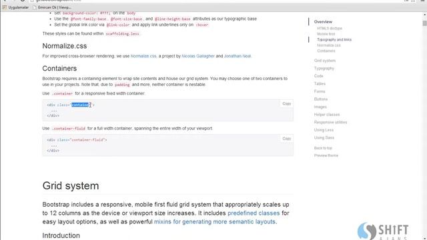This screenshot has height=240, width=427.
Task: Follow mixins for generating more semantic layouts link
Action: tap(215, 222)
